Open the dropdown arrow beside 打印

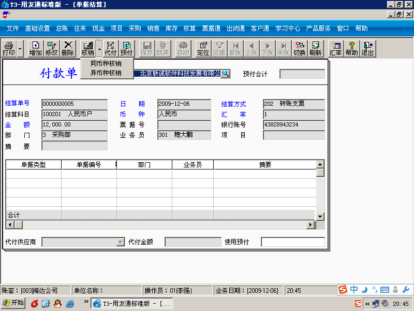point(20,49)
